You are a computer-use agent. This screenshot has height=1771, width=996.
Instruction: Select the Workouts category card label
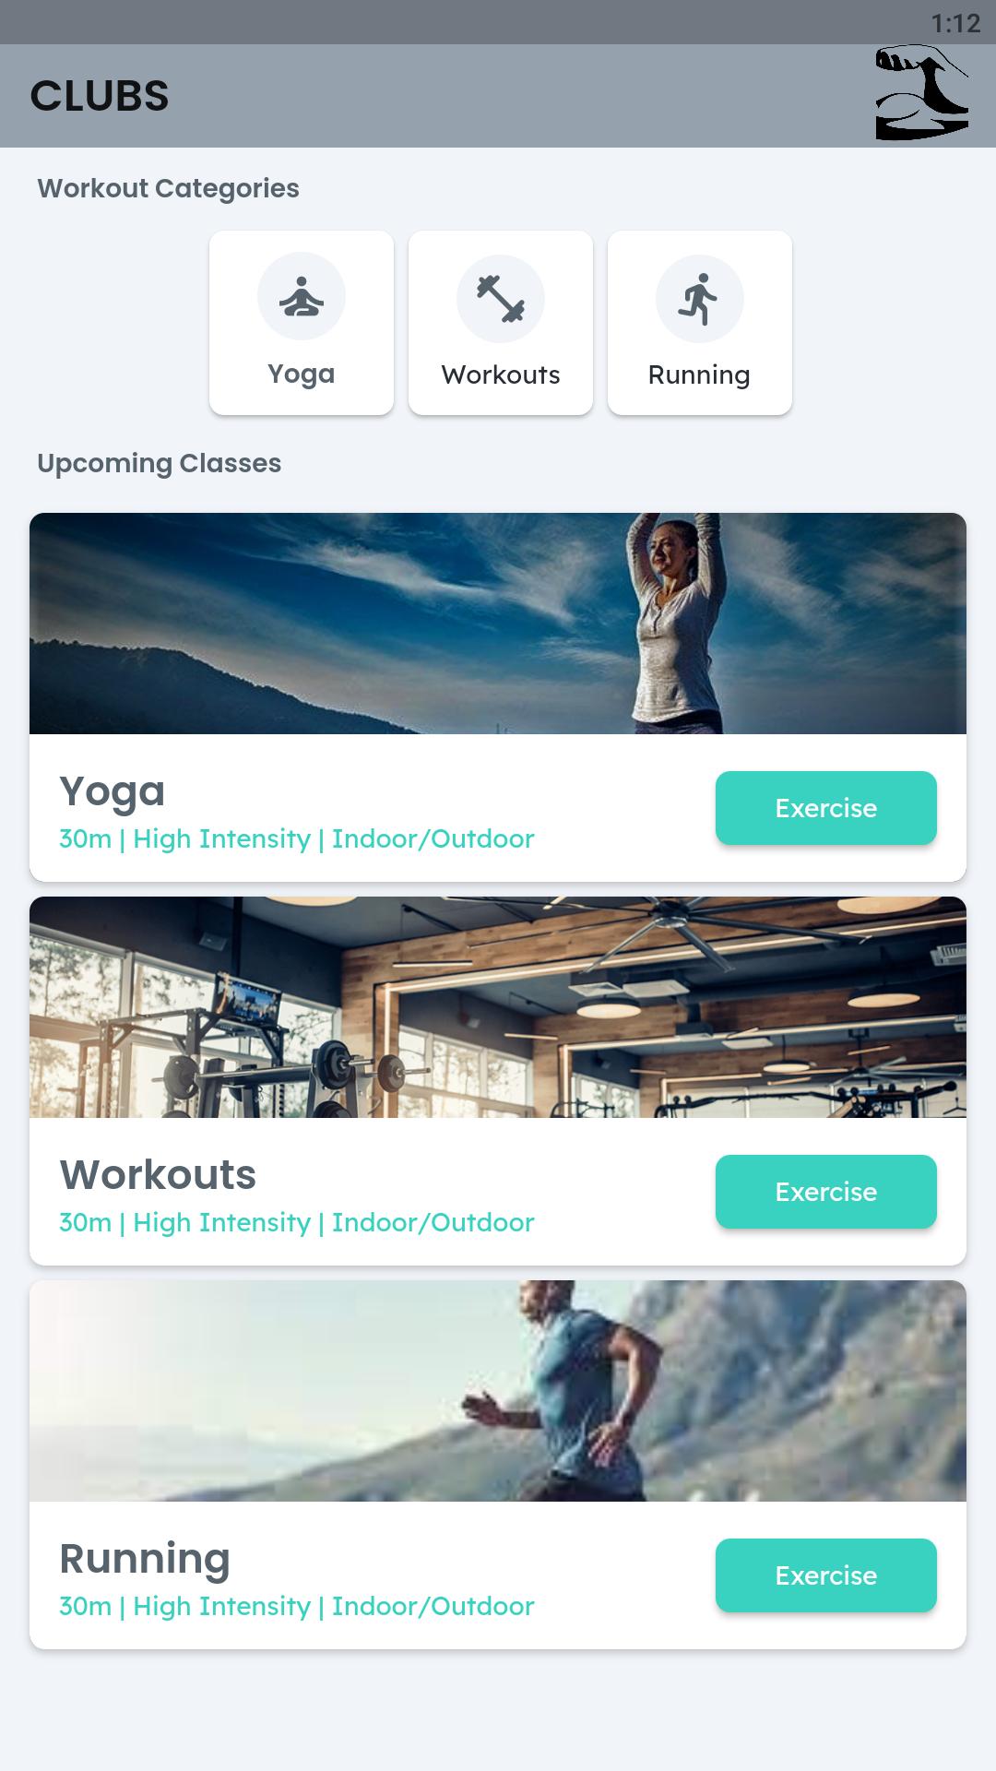501,374
